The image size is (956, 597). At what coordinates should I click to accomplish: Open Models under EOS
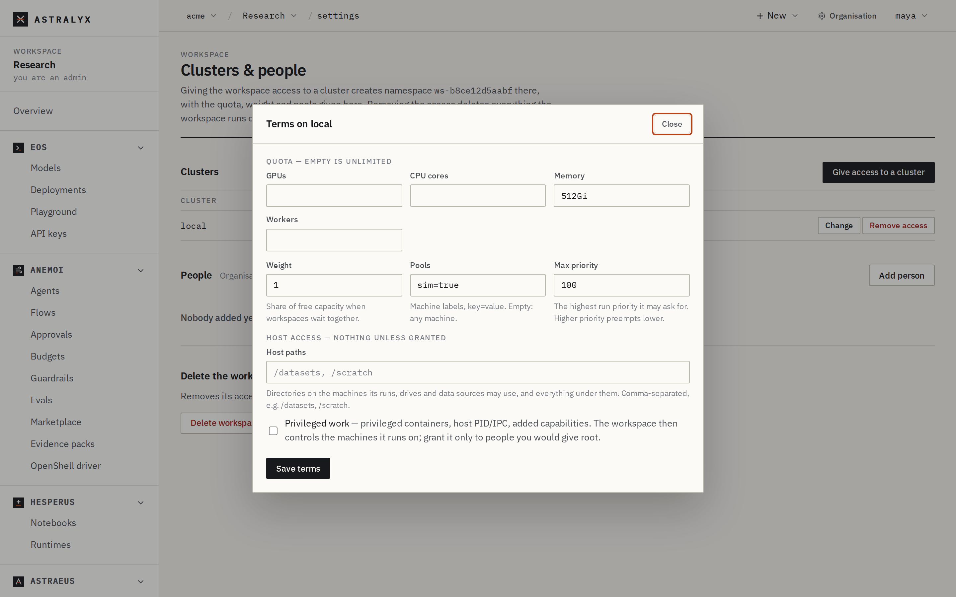coord(46,168)
